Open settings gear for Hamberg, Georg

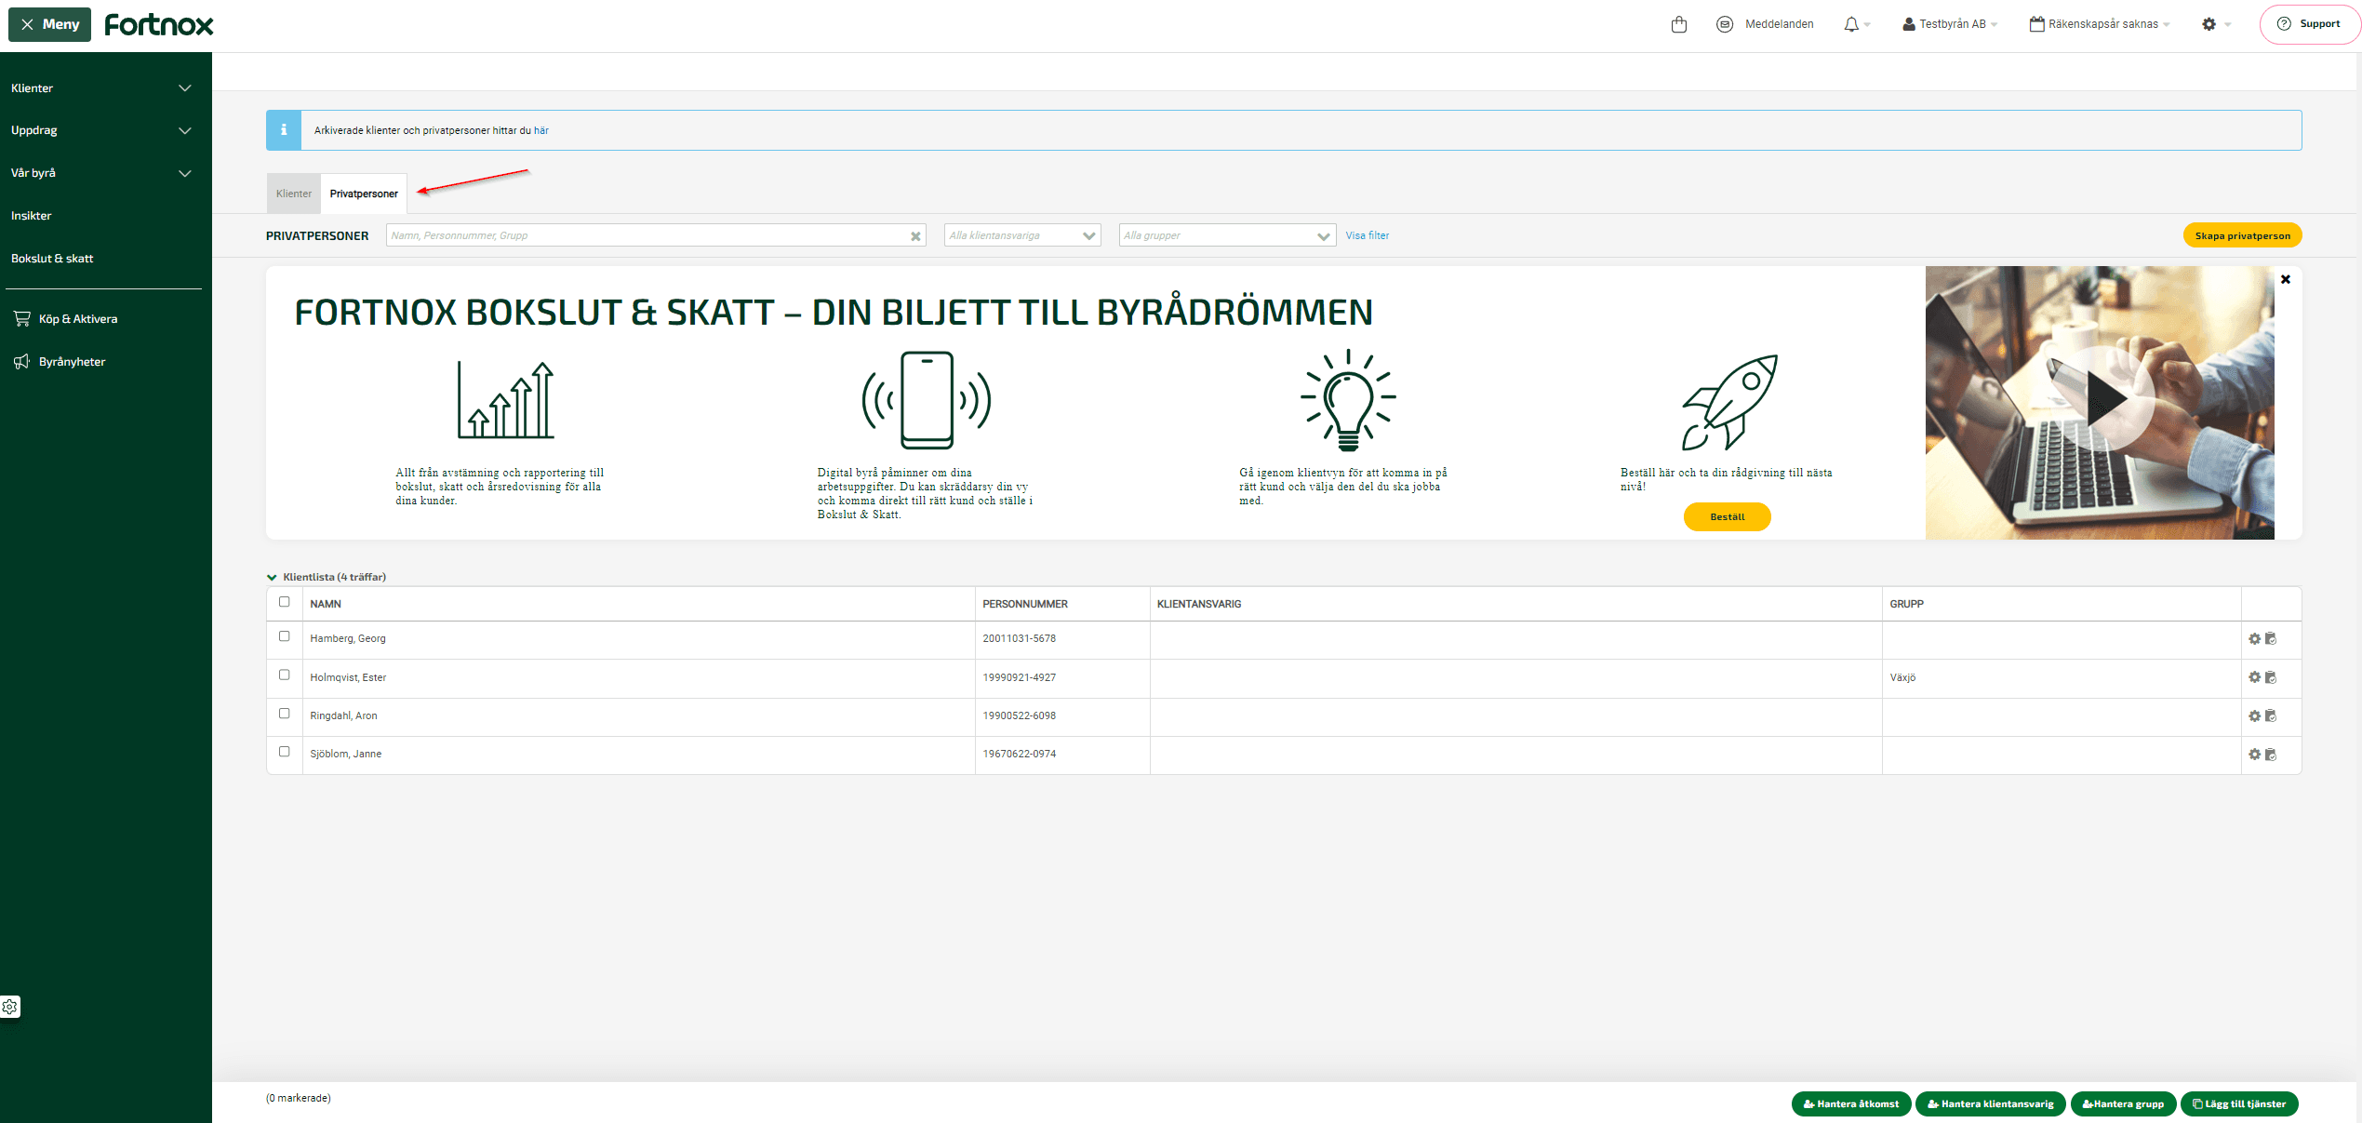(x=2254, y=638)
